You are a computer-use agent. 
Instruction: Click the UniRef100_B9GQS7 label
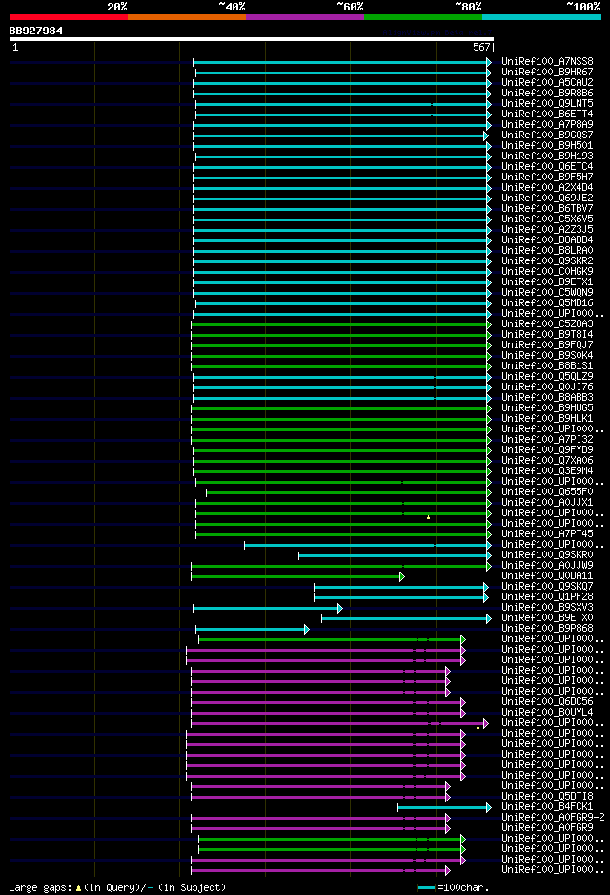(547, 135)
